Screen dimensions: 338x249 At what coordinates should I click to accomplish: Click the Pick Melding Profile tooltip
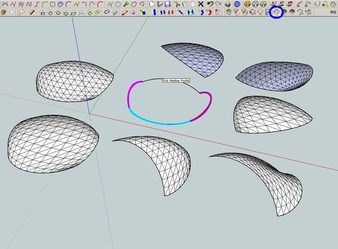coord(176,80)
